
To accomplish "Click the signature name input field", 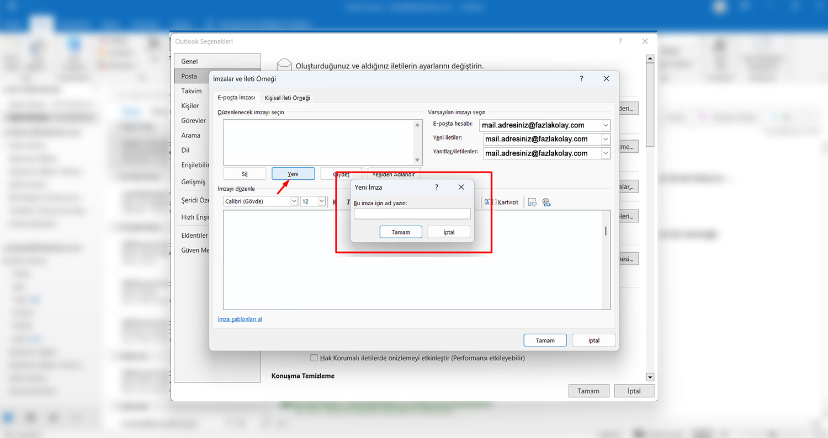I will (x=412, y=214).
